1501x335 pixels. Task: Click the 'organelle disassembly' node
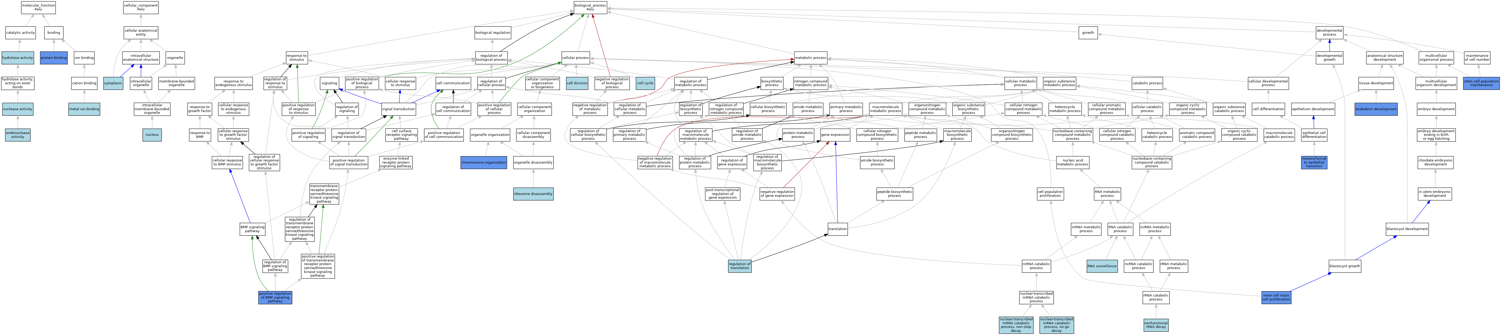533,162
